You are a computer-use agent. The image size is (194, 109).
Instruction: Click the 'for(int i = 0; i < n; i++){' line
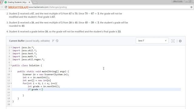coord(40,84)
